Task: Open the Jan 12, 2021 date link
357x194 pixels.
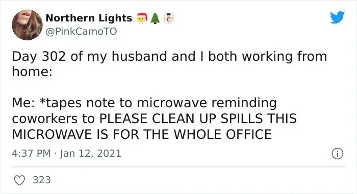Action: [x=90, y=153]
